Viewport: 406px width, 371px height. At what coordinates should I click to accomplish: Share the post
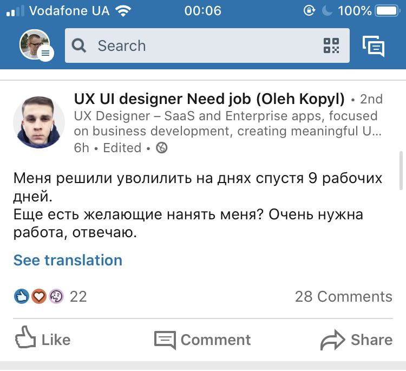click(356, 340)
